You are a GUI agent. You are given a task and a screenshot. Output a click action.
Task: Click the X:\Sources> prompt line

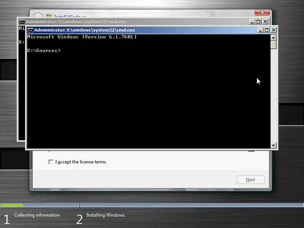click(x=44, y=51)
